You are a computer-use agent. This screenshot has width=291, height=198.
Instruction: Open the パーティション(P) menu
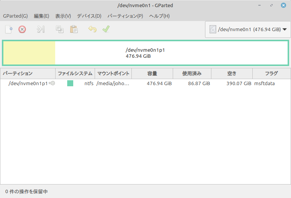point(125,16)
